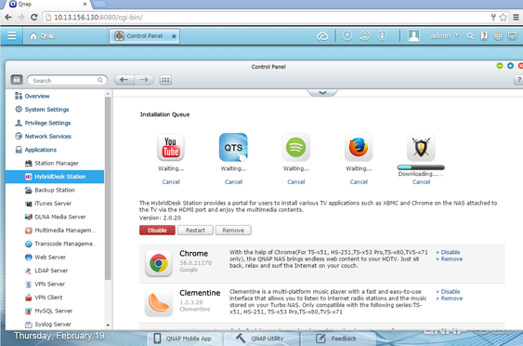The width and height of the screenshot is (523, 346).
Task: Click the Chrome app icon
Action: [x=159, y=263]
